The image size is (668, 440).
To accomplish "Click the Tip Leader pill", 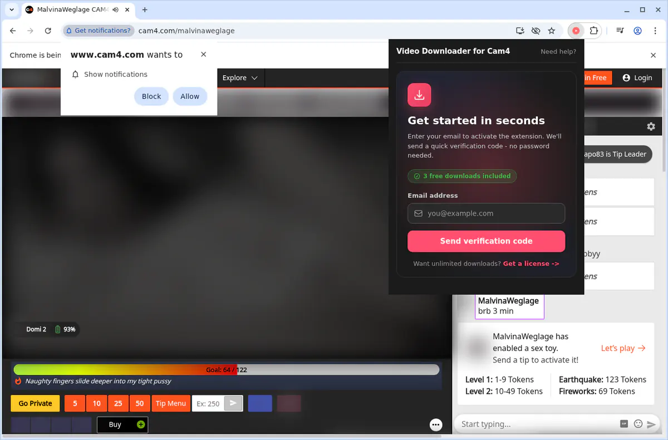I will [617, 154].
